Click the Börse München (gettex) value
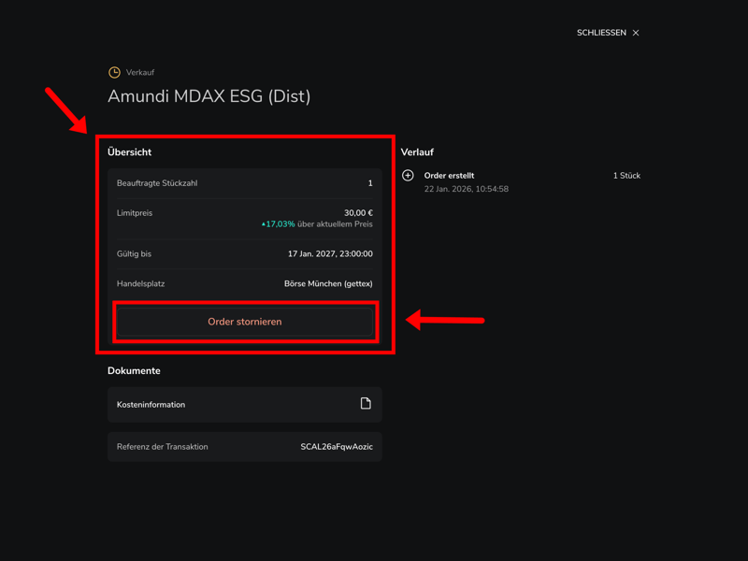 328,284
